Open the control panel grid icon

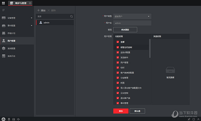click(3, 3)
